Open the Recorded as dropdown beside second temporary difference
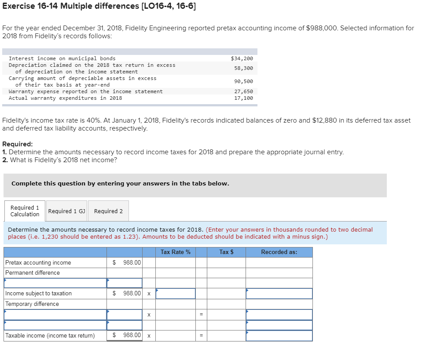The width and height of the screenshot is (426, 345). point(279,325)
